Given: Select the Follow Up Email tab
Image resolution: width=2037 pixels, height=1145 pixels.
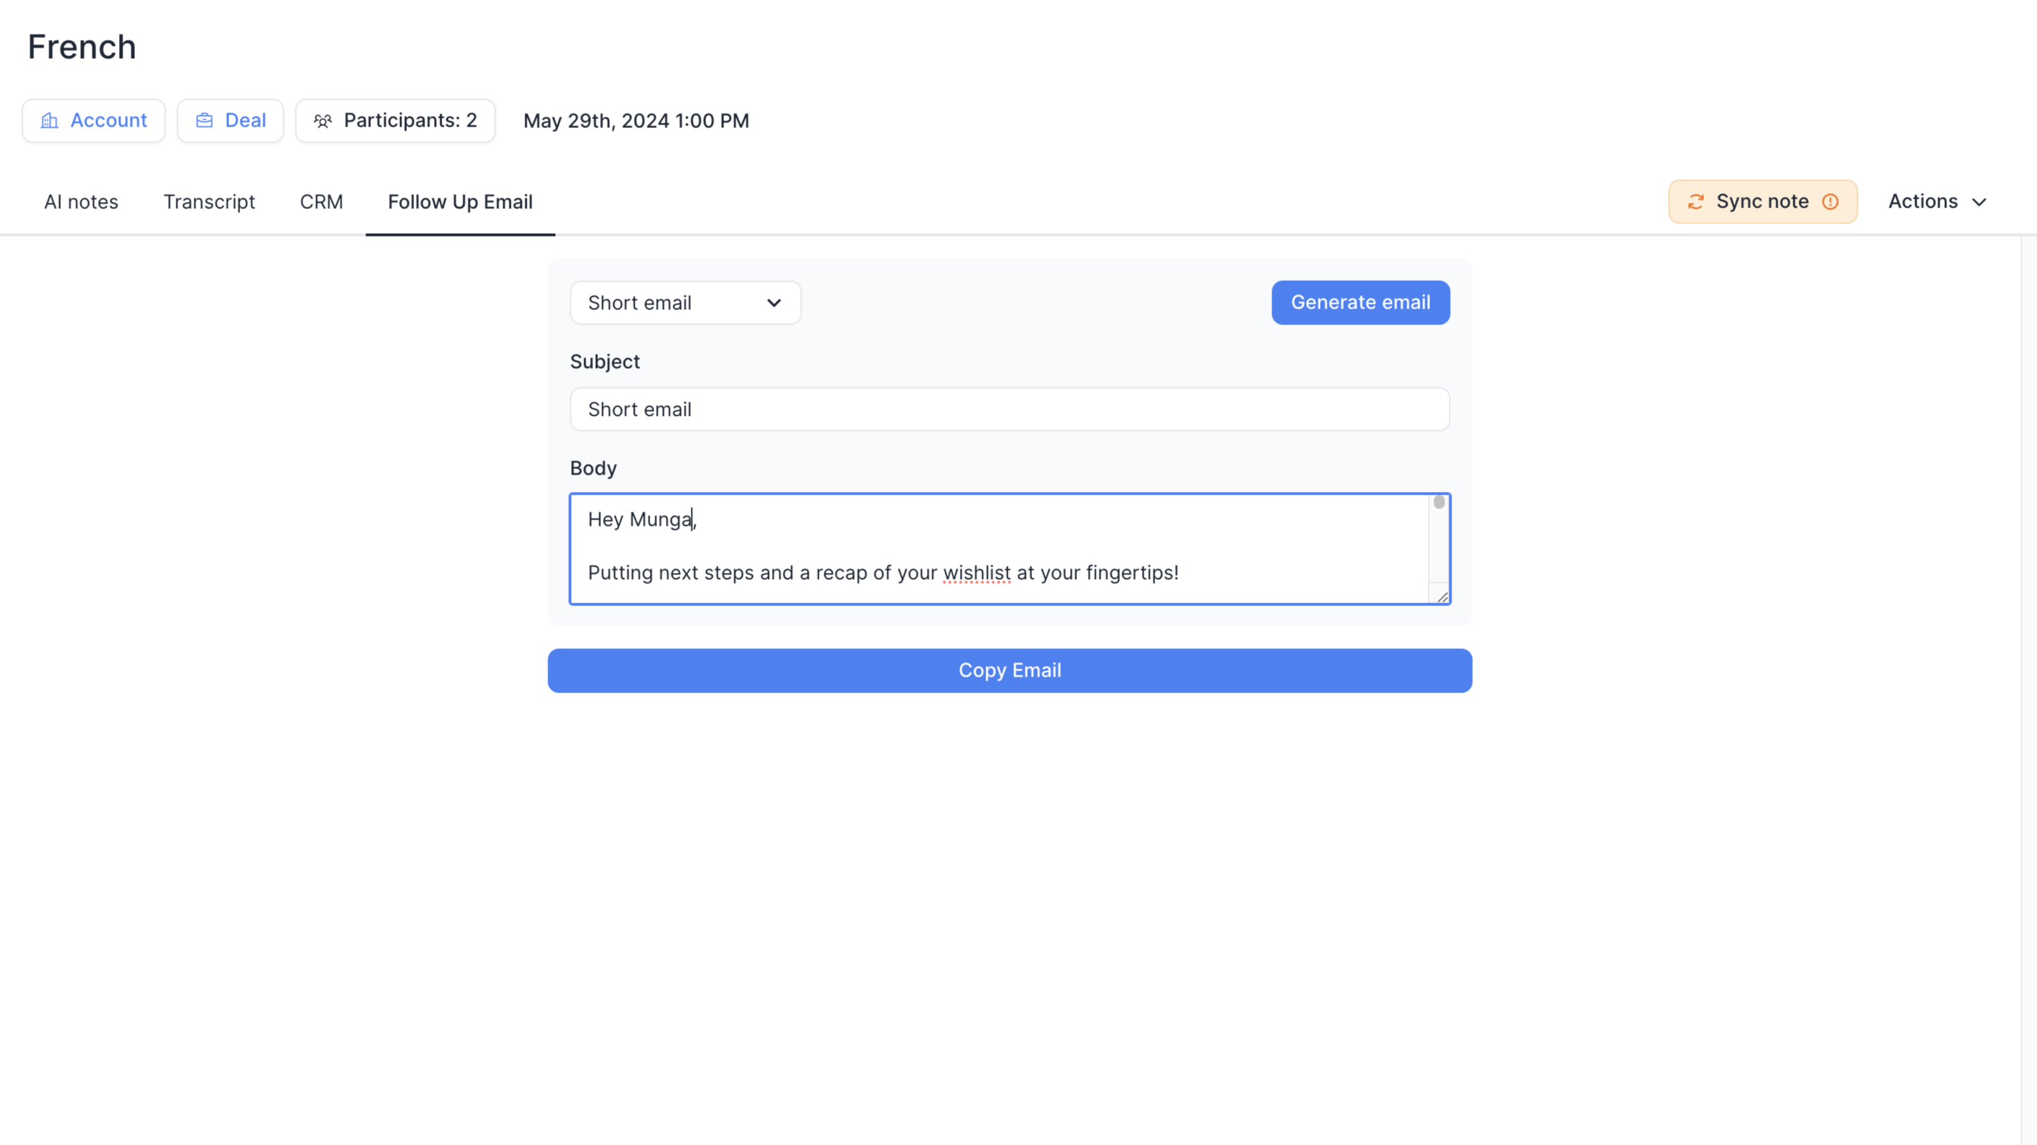Looking at the screenshot, I should (x=460, y=202).
